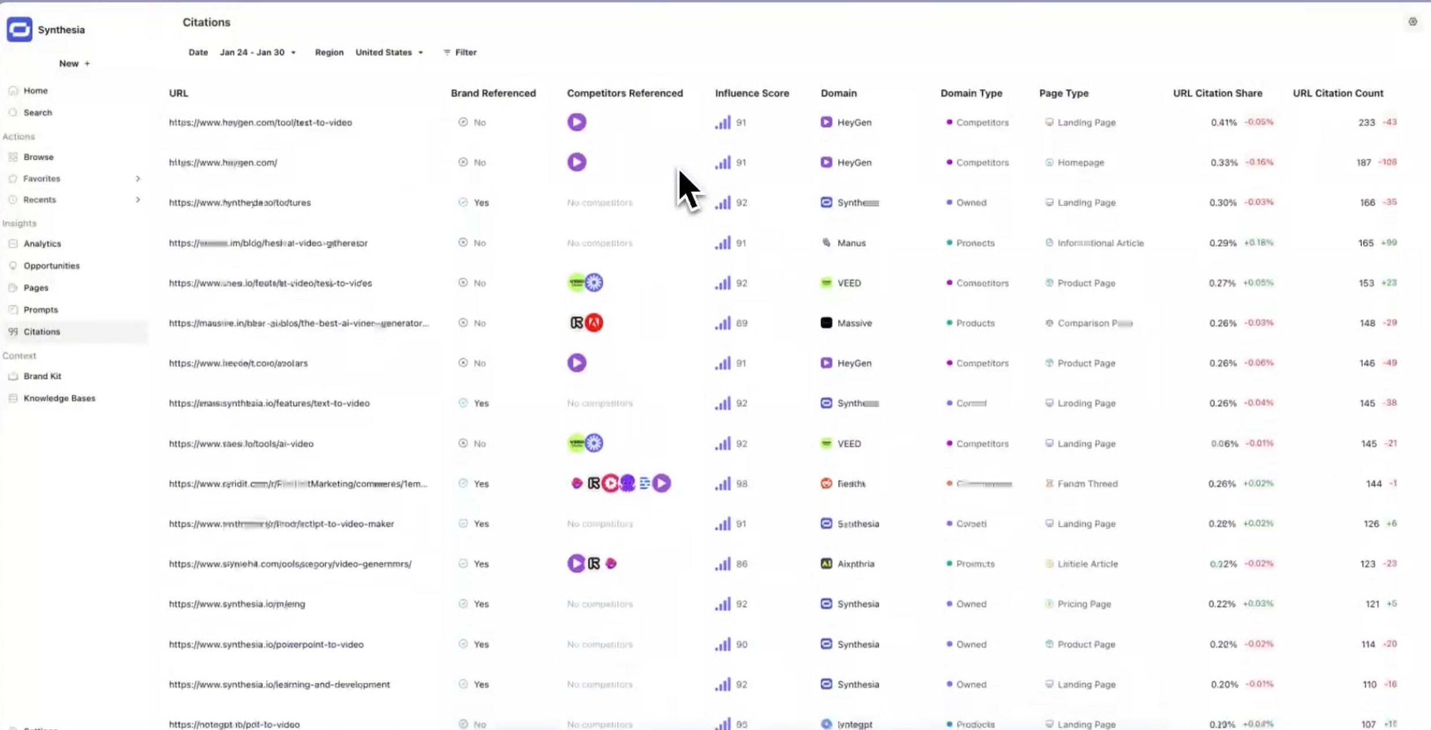The image size is (1431, 730).
Task: Click the Massive domain black icon
Action: click(826, 323)
